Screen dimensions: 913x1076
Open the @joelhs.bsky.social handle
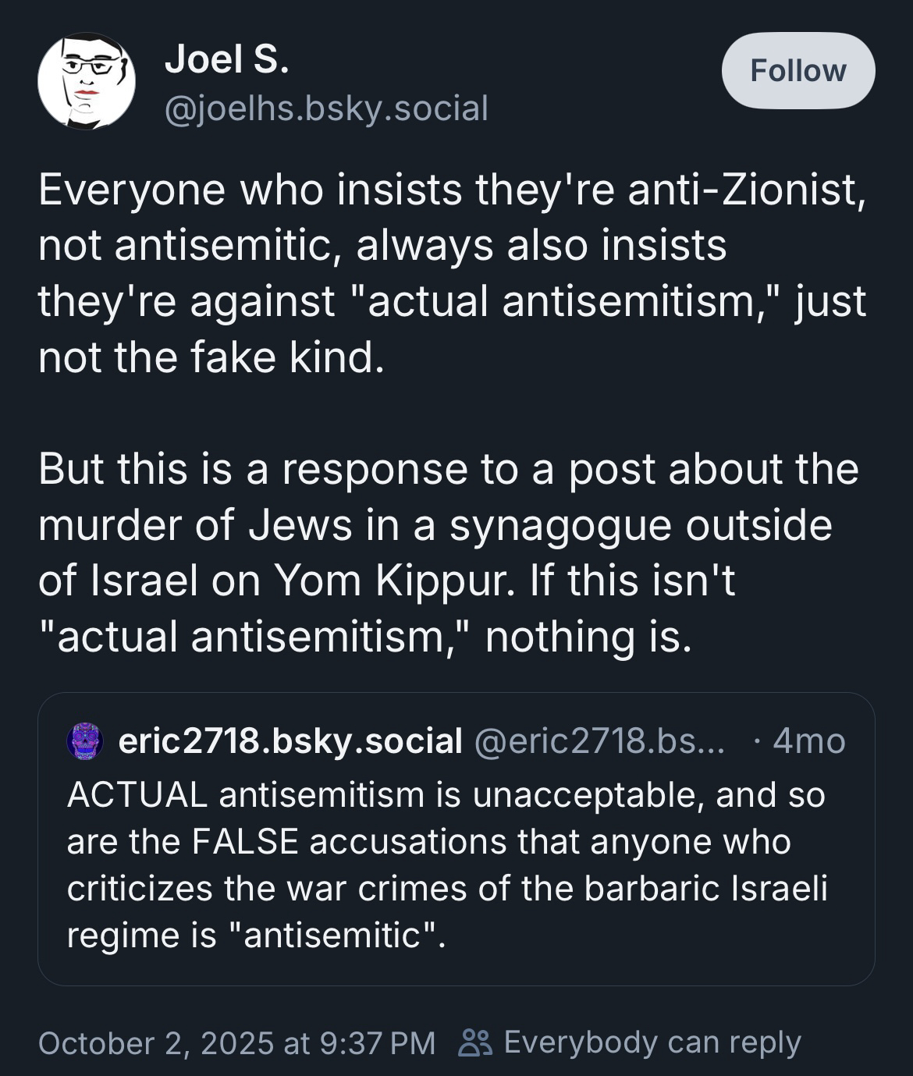(x=326, y=108)
